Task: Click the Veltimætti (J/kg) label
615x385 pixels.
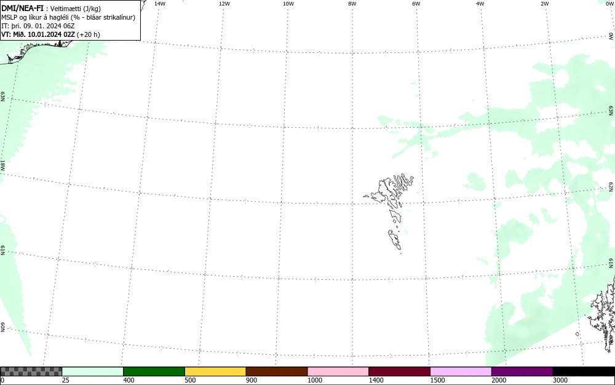Action: point(75,9)
